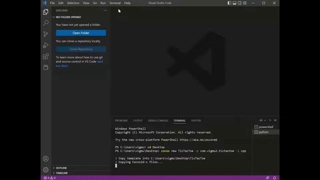Image resolution: width=320 pixels, height=180 pixels.
Task: Open the Go menu
Action: (94, 3)
